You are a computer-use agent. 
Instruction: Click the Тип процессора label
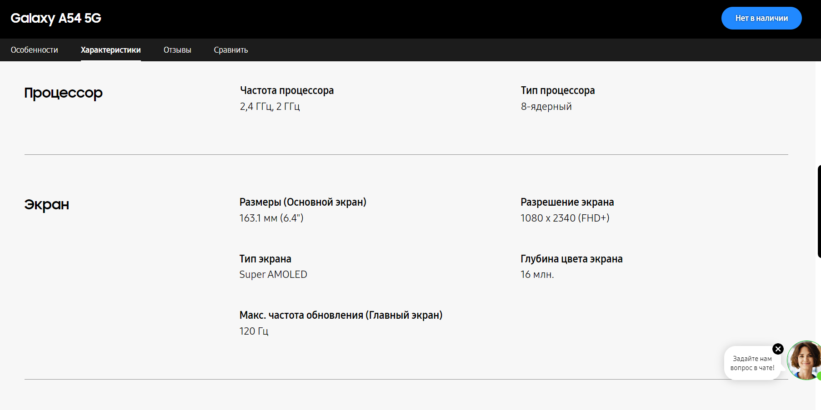[x=558, y=90]
